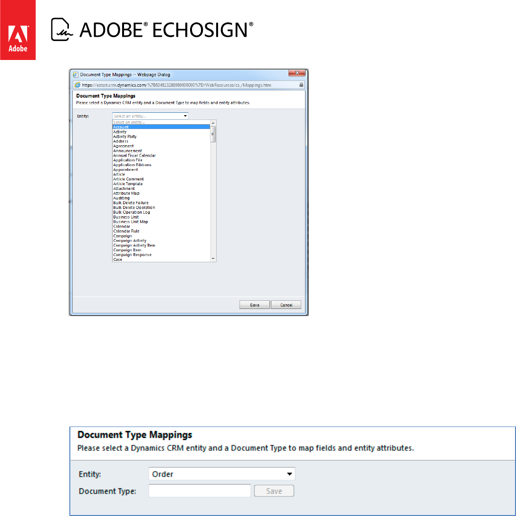
Task: Select Activity in entity list
Action: [x=161, y=132]
